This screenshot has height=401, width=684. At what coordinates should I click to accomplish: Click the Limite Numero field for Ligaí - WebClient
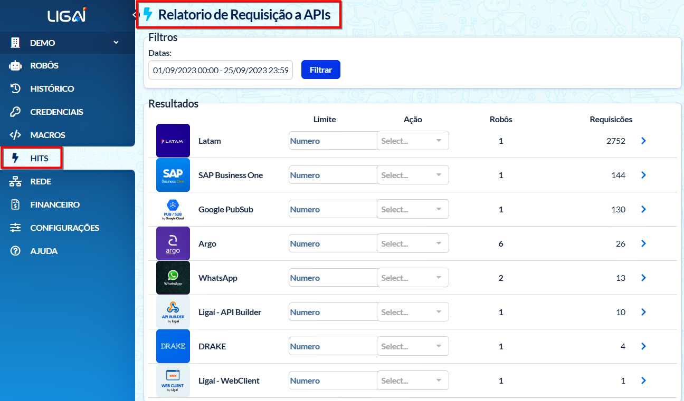pyautogui.click(x=334, y=380)
